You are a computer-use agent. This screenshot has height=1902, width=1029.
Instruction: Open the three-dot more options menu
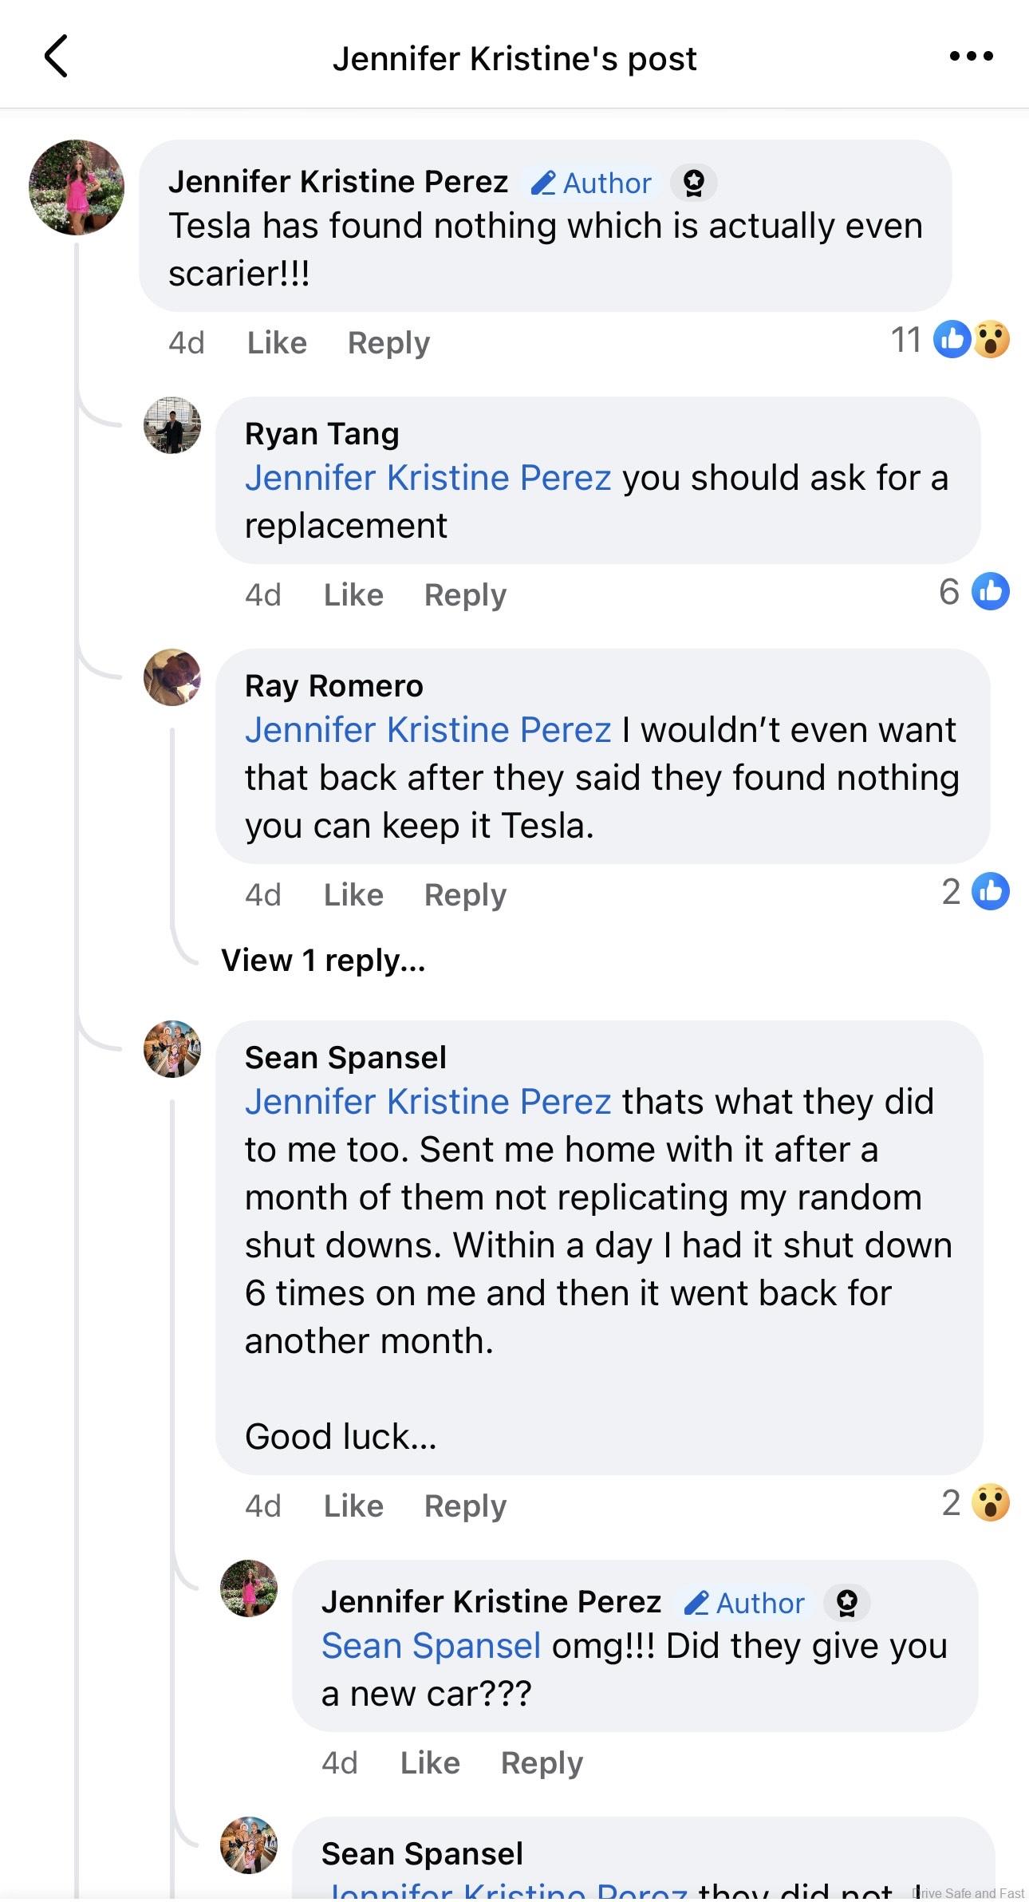(971, 56)
